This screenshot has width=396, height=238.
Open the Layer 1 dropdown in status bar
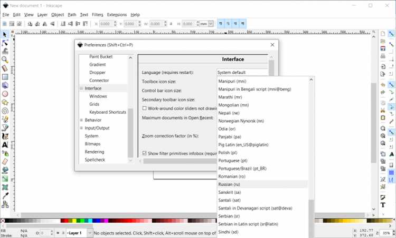pyautogui.click(x=80, y=233)
